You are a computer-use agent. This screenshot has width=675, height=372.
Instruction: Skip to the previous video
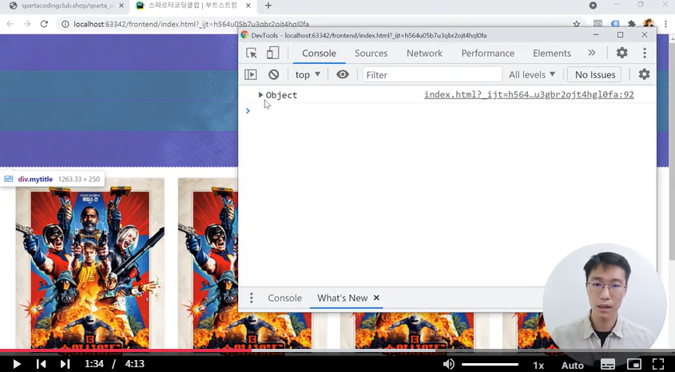tap(42, 364)
